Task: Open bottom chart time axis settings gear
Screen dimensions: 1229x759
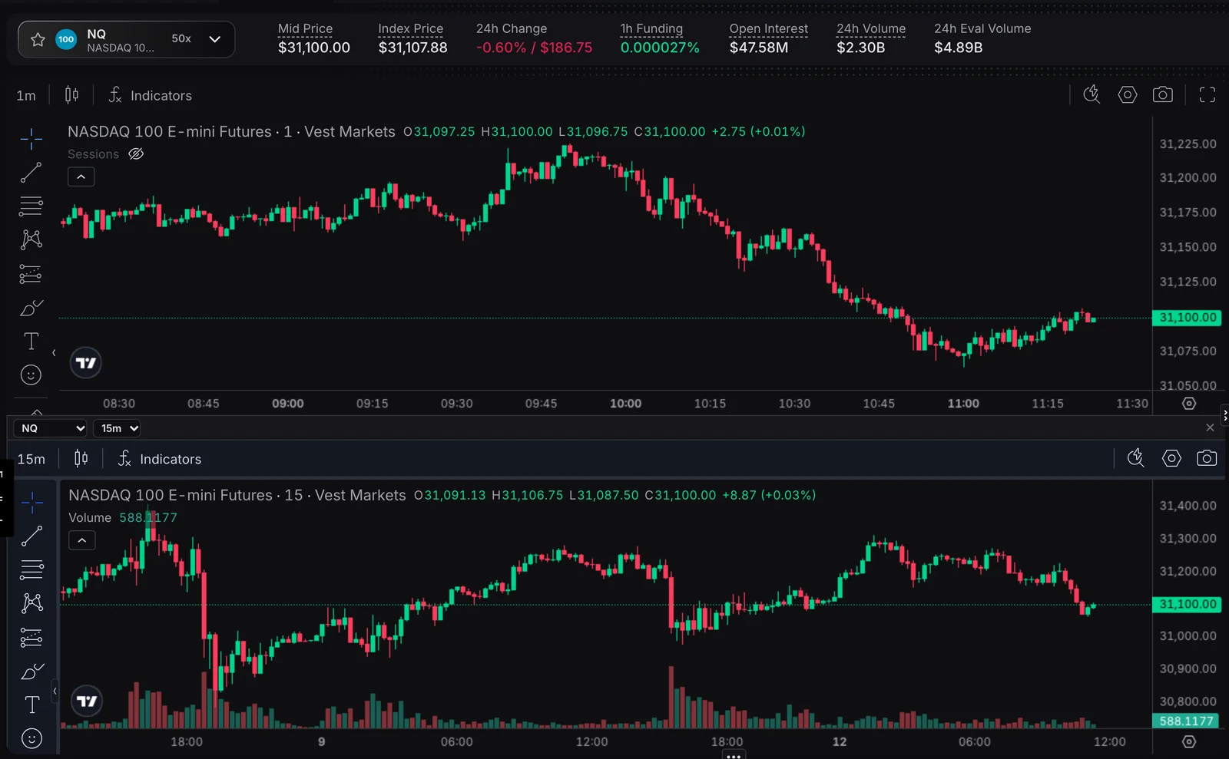Action: (x=1189, y=742)
